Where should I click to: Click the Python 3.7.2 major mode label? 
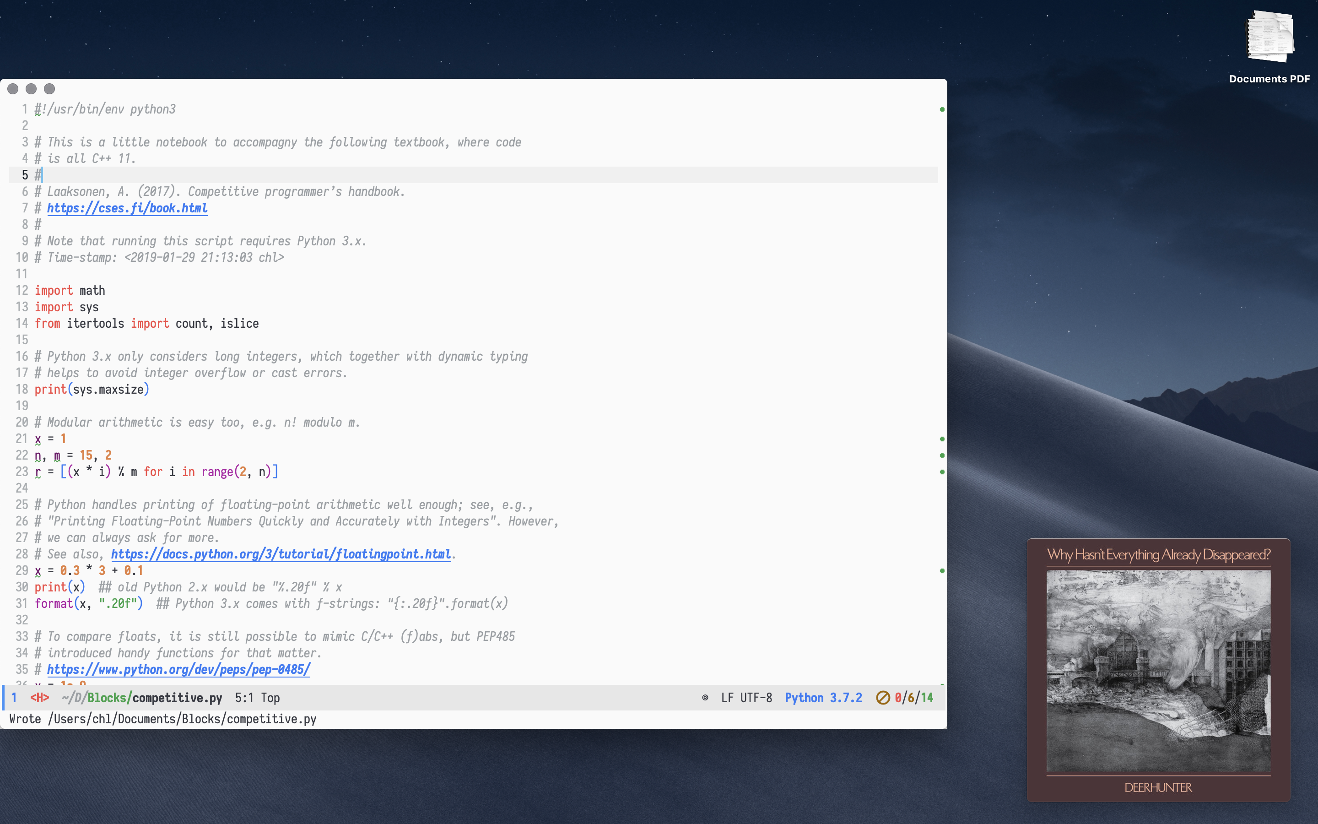coord(823,698)
